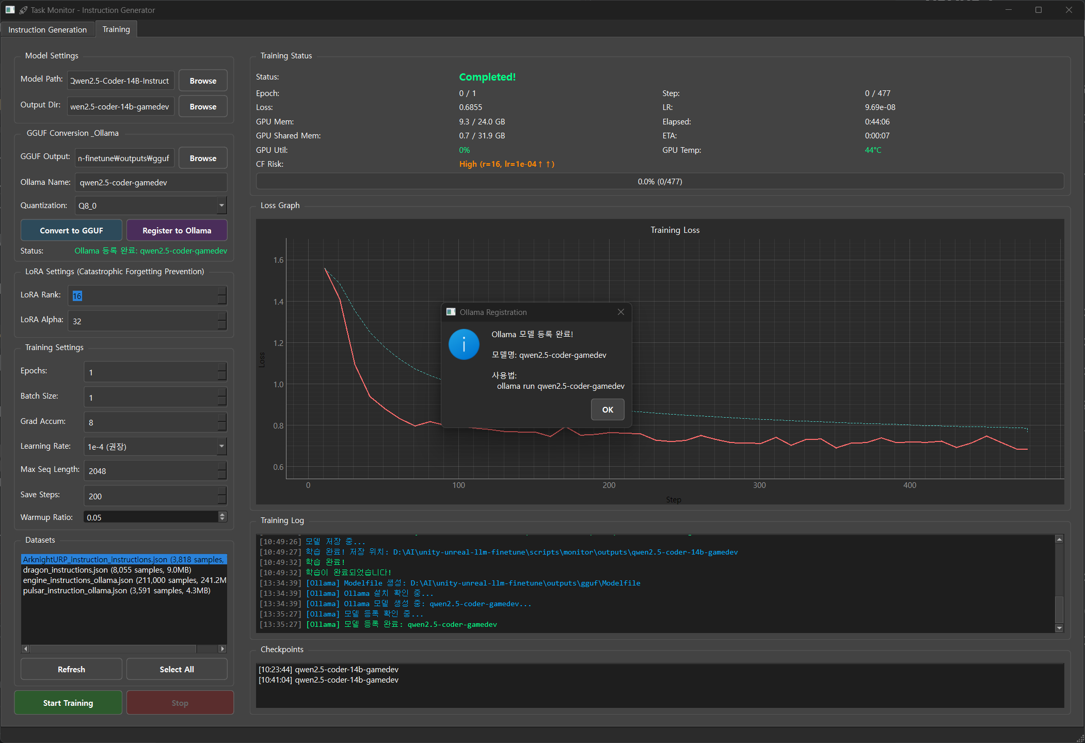Click the training progress bar
This screenshot has height=743, width=1085.
coord(659,181)
